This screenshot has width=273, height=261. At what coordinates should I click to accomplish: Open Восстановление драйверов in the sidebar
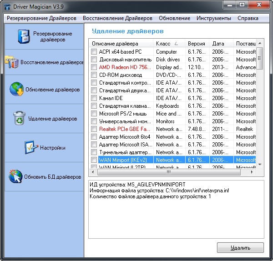pos(44,62)
